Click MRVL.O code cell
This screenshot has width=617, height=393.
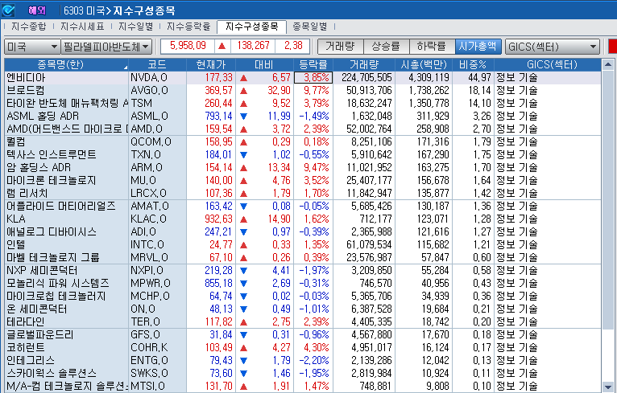tap(157, 257)
